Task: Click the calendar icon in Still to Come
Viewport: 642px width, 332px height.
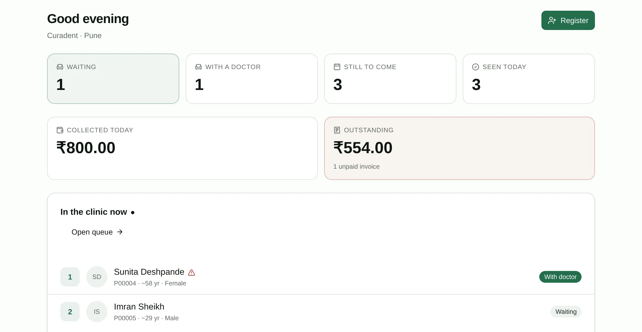Action: pos(337,67)
